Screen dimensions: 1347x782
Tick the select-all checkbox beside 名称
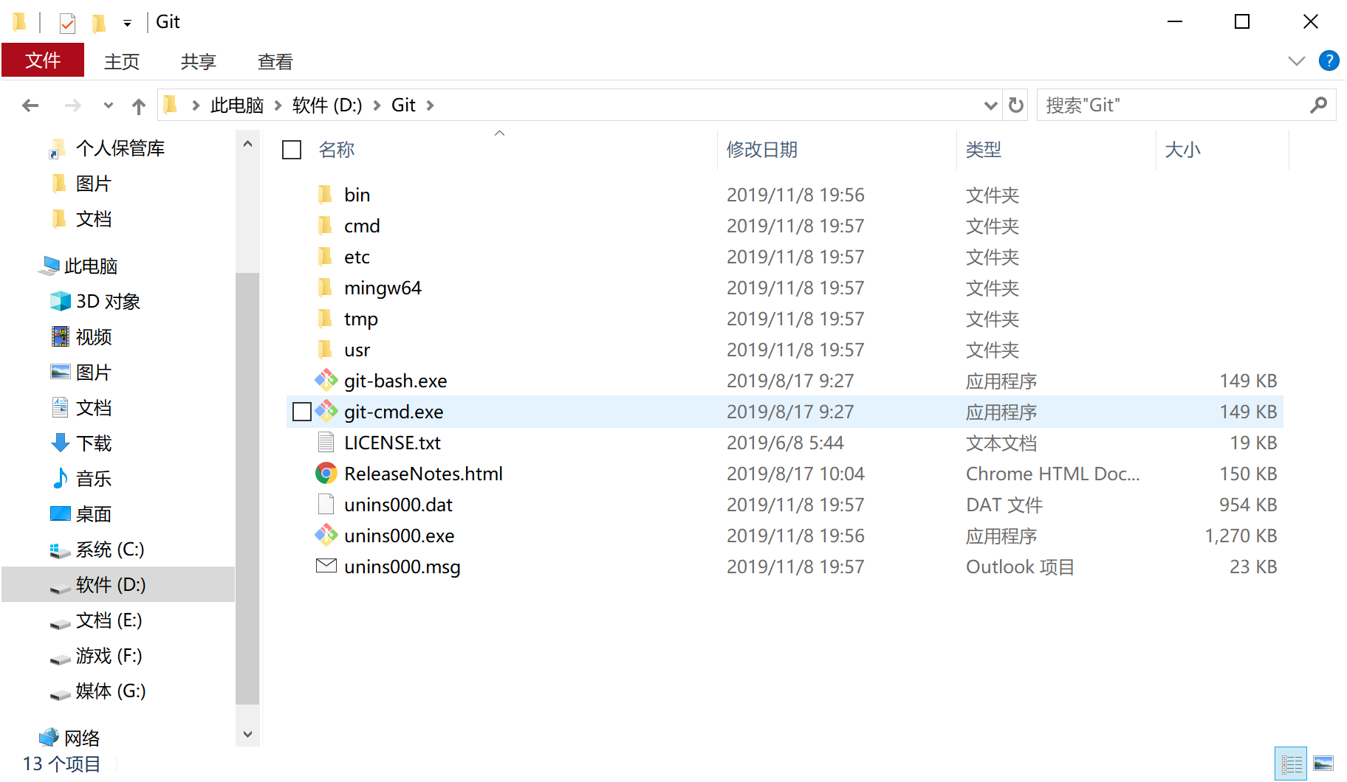click(292, 150)
